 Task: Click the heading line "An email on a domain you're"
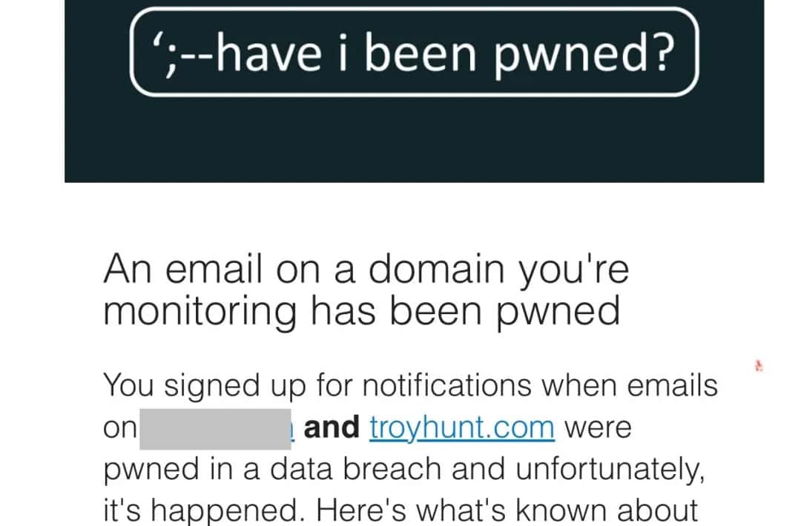point(365,270)
